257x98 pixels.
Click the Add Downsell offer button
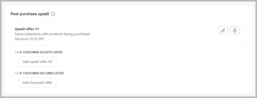(37, 83)
